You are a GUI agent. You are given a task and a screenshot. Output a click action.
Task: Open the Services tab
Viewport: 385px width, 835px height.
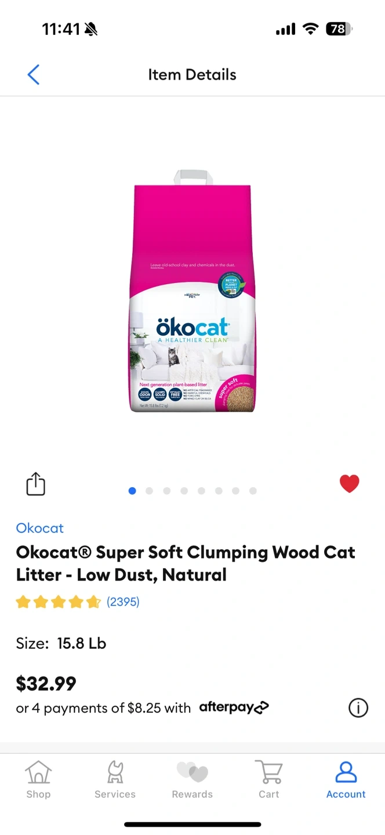coord(115,780)
